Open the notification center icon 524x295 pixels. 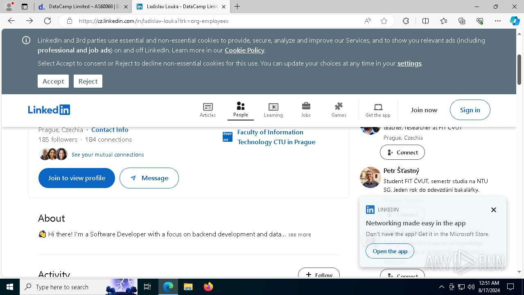tap(510, 287)
